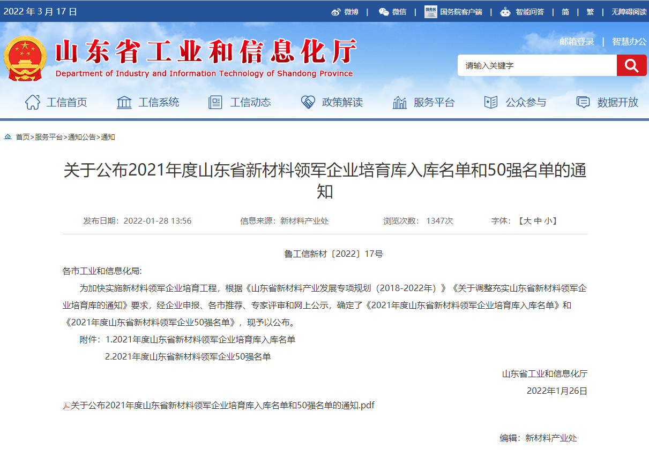Open the 政策解读 menu item
Viewport: 649px width, 450px height.
coord(332,102)
